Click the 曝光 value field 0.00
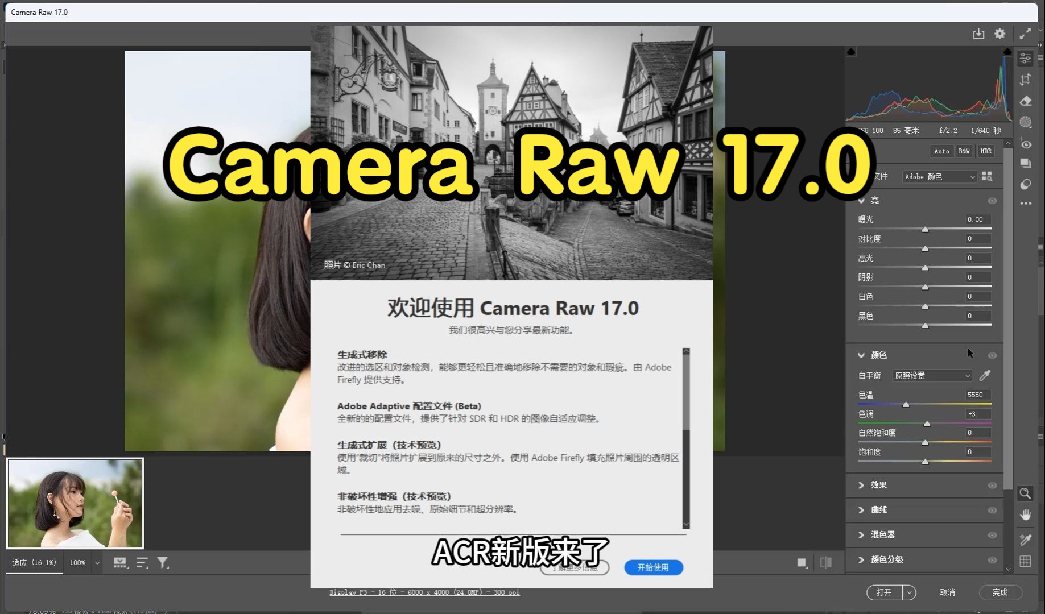Image resolution: width=1045 pixels, height=614 pixels. coord(978,219)
